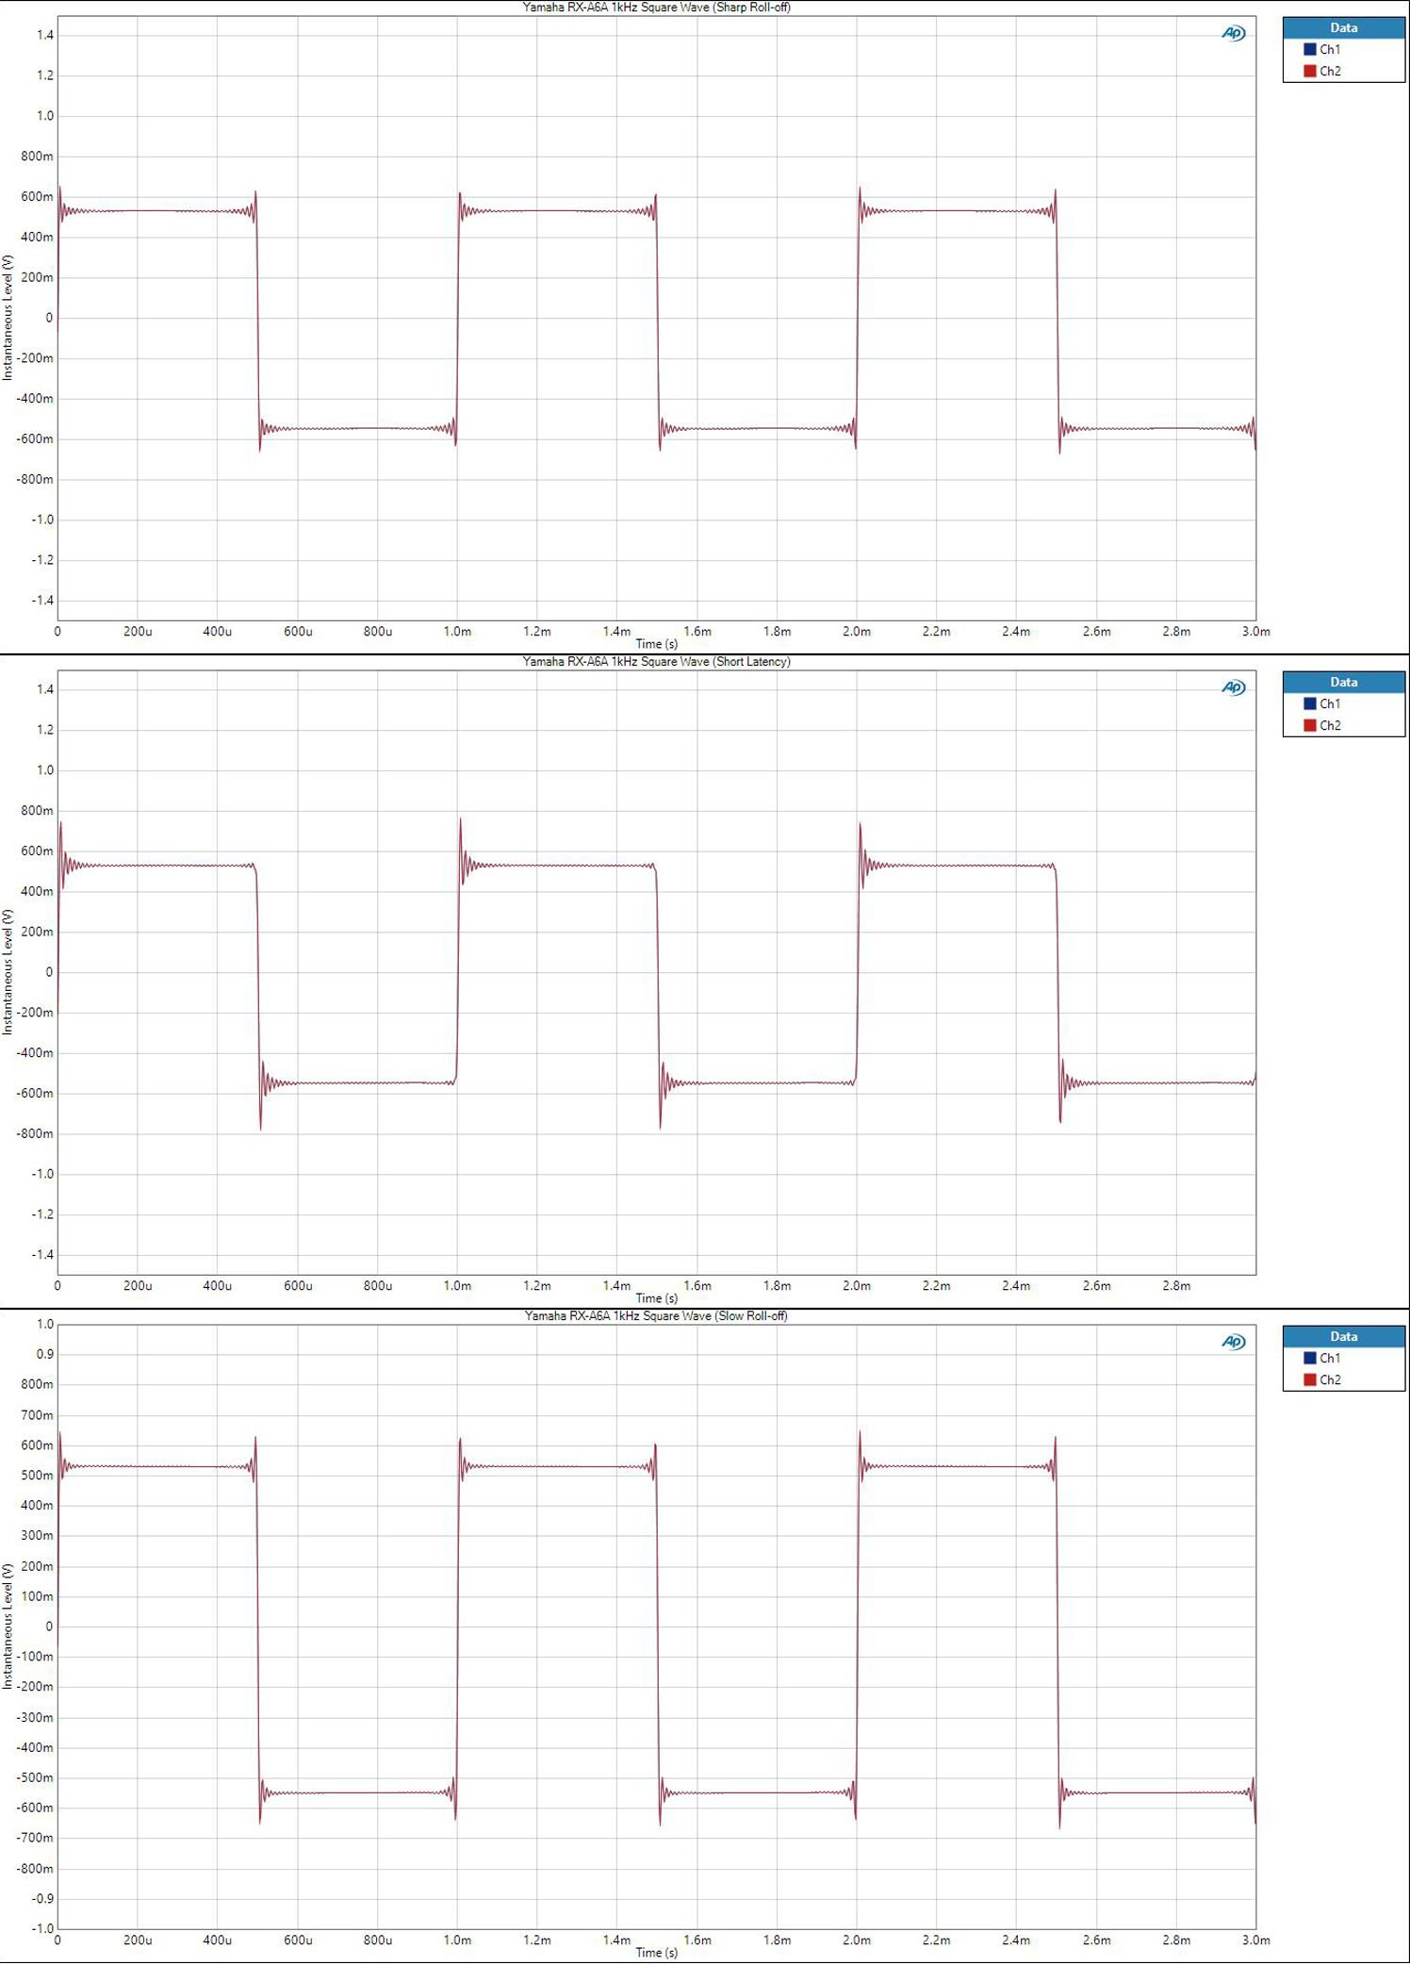Click the AP logo in Sharp Roll-off graph
Viewport: 1410px width, 1965px height.
click(x=1233, y=34)
